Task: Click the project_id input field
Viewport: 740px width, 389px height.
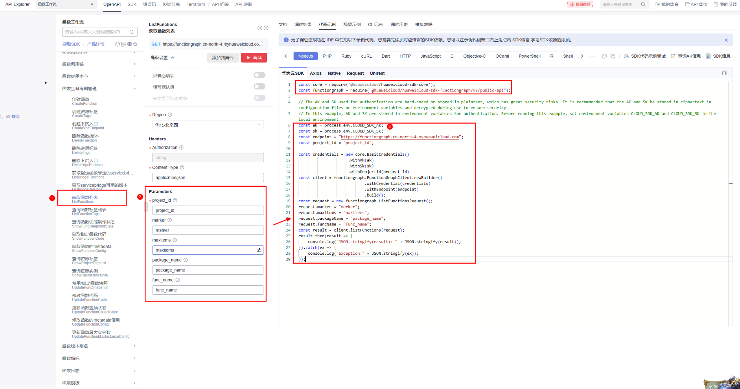Action: 208,210
